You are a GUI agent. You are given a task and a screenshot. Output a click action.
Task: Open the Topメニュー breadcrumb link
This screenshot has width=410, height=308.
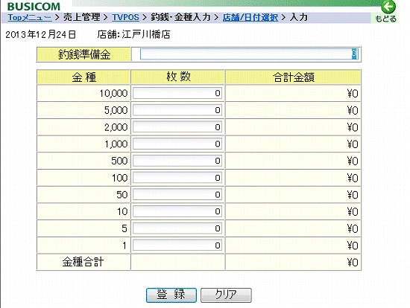click(30, 18)
